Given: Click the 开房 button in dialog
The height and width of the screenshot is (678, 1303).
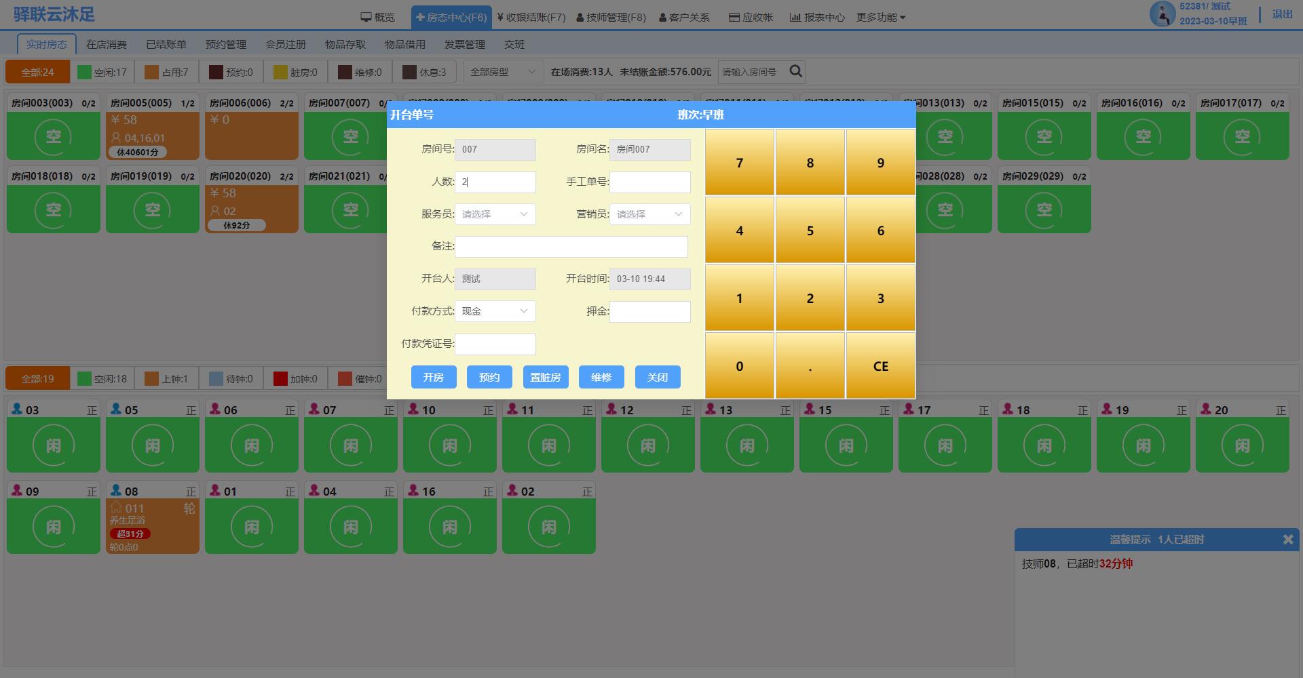Looking at the screenshot, I should point(433,378).
